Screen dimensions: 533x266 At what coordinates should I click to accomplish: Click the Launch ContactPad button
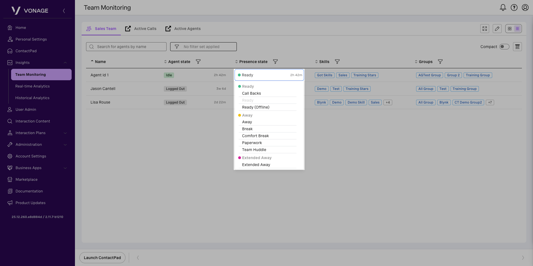tap(102, 258)
